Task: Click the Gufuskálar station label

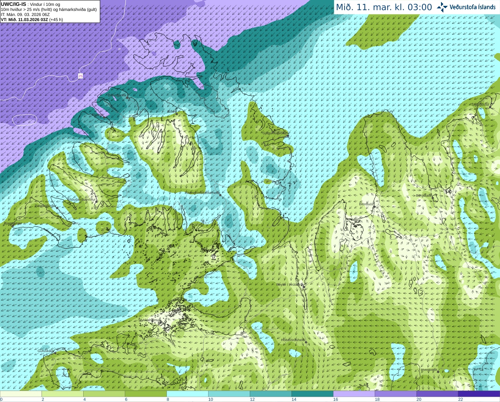Action: [x=45, y=351]
